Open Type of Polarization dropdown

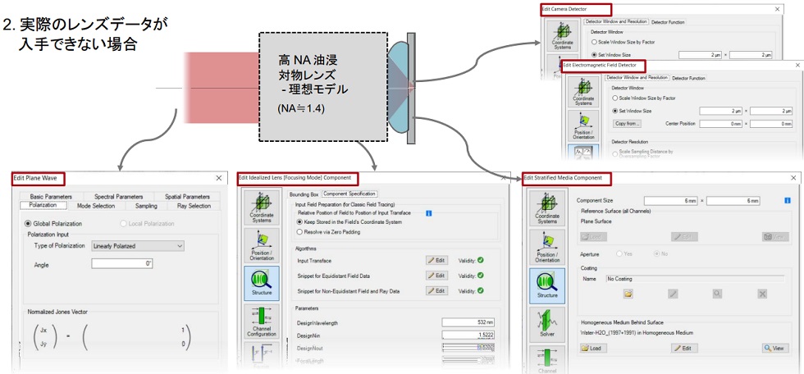point(138,246)
